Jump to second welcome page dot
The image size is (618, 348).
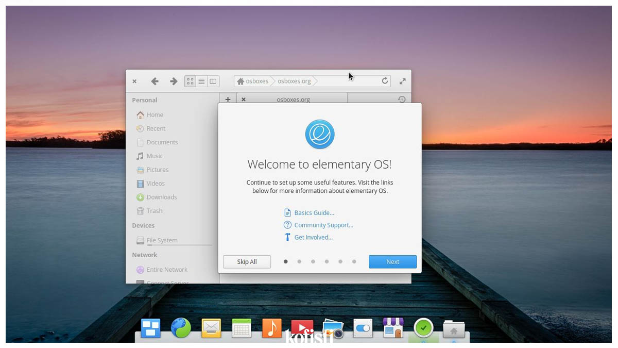299,261
